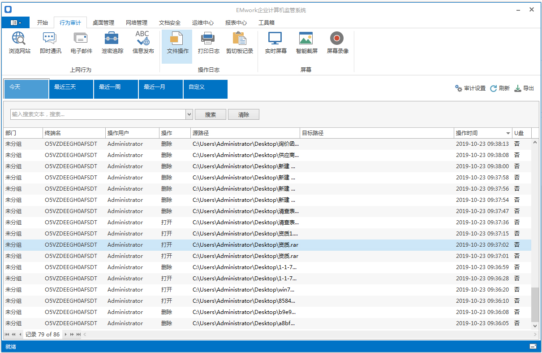Switch to the 桌面管理 ribbon tab
The height and width of the screenshot is (353, 542).
coord(103,22)
